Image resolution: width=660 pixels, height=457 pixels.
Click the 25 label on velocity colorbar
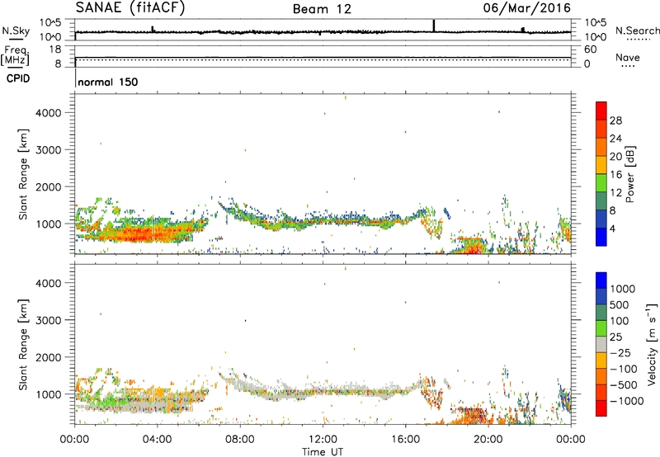coord(615,337)
